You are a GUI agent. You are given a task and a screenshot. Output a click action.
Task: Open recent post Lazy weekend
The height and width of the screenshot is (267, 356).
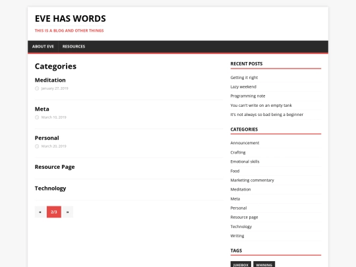(x=243, y=87)
